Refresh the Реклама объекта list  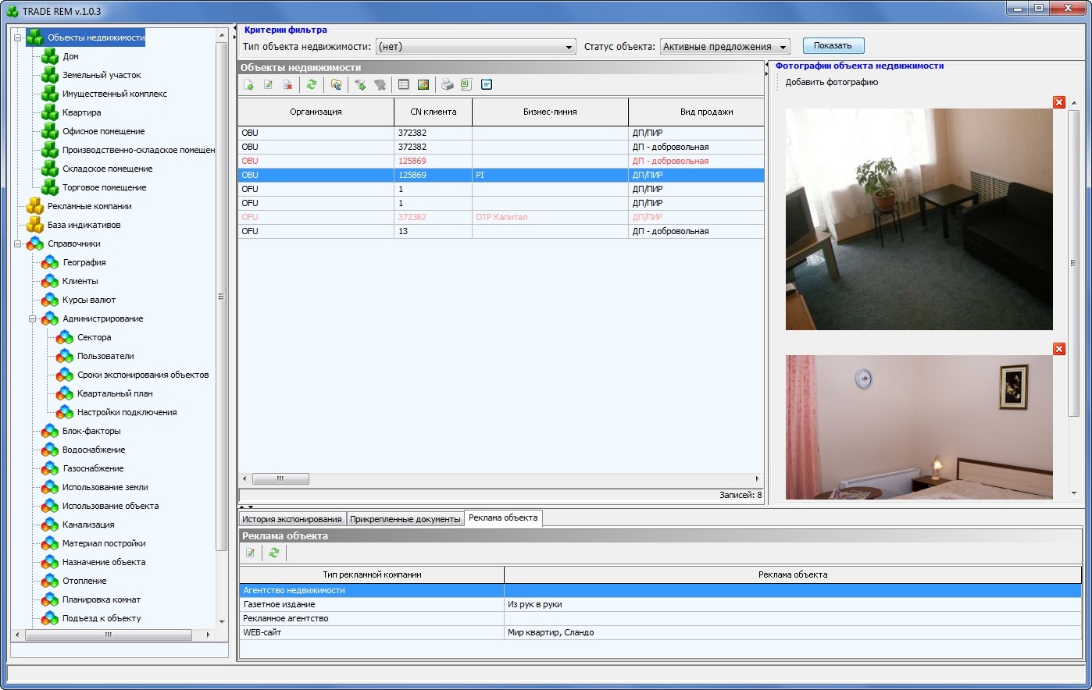pyautogui.click(x=274, y=553)
